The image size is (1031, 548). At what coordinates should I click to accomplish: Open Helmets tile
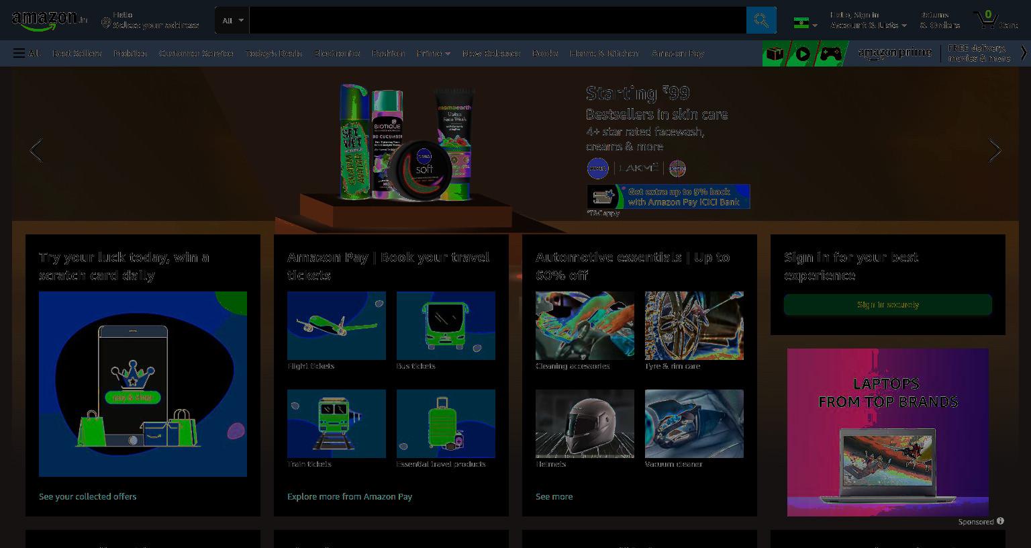click(585, 424)
